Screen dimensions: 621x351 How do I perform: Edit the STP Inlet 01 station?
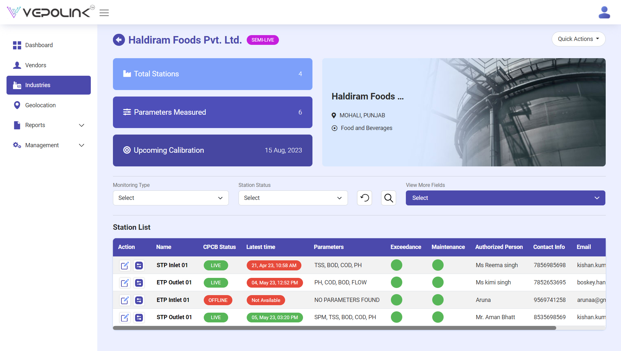[x=125, y=266]
